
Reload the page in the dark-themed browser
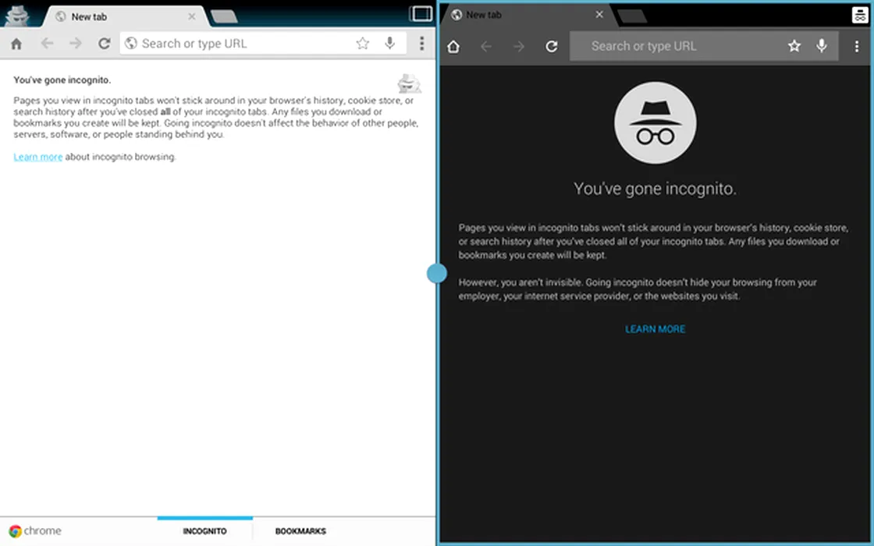click(x=552, y=47)
